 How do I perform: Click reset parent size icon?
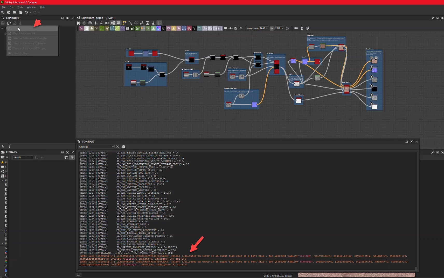pos(287,28)
